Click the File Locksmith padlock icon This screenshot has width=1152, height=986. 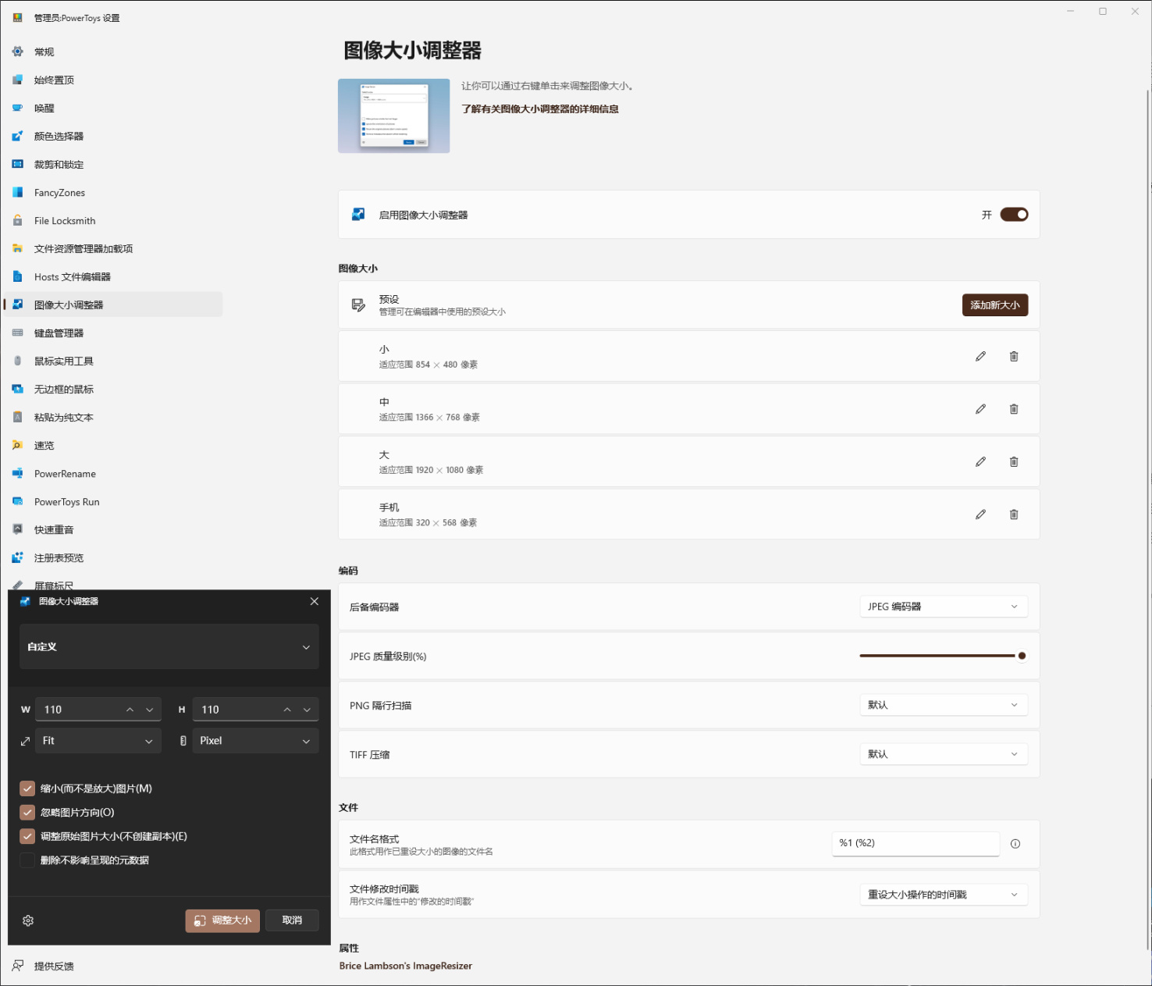[17, 220]
